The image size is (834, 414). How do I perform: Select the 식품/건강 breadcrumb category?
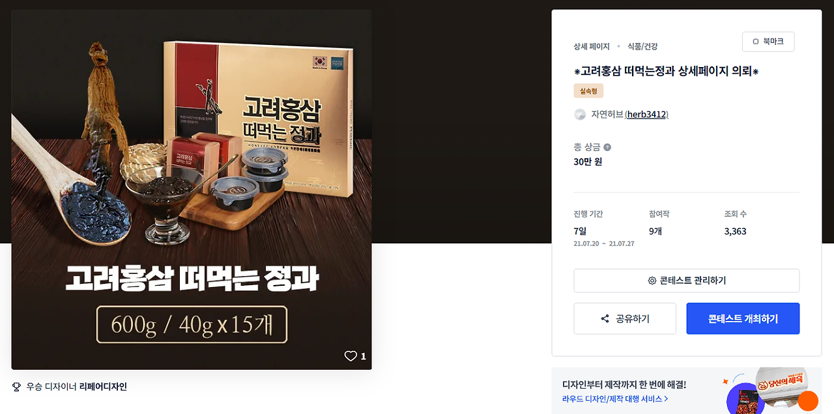(642, 47)
